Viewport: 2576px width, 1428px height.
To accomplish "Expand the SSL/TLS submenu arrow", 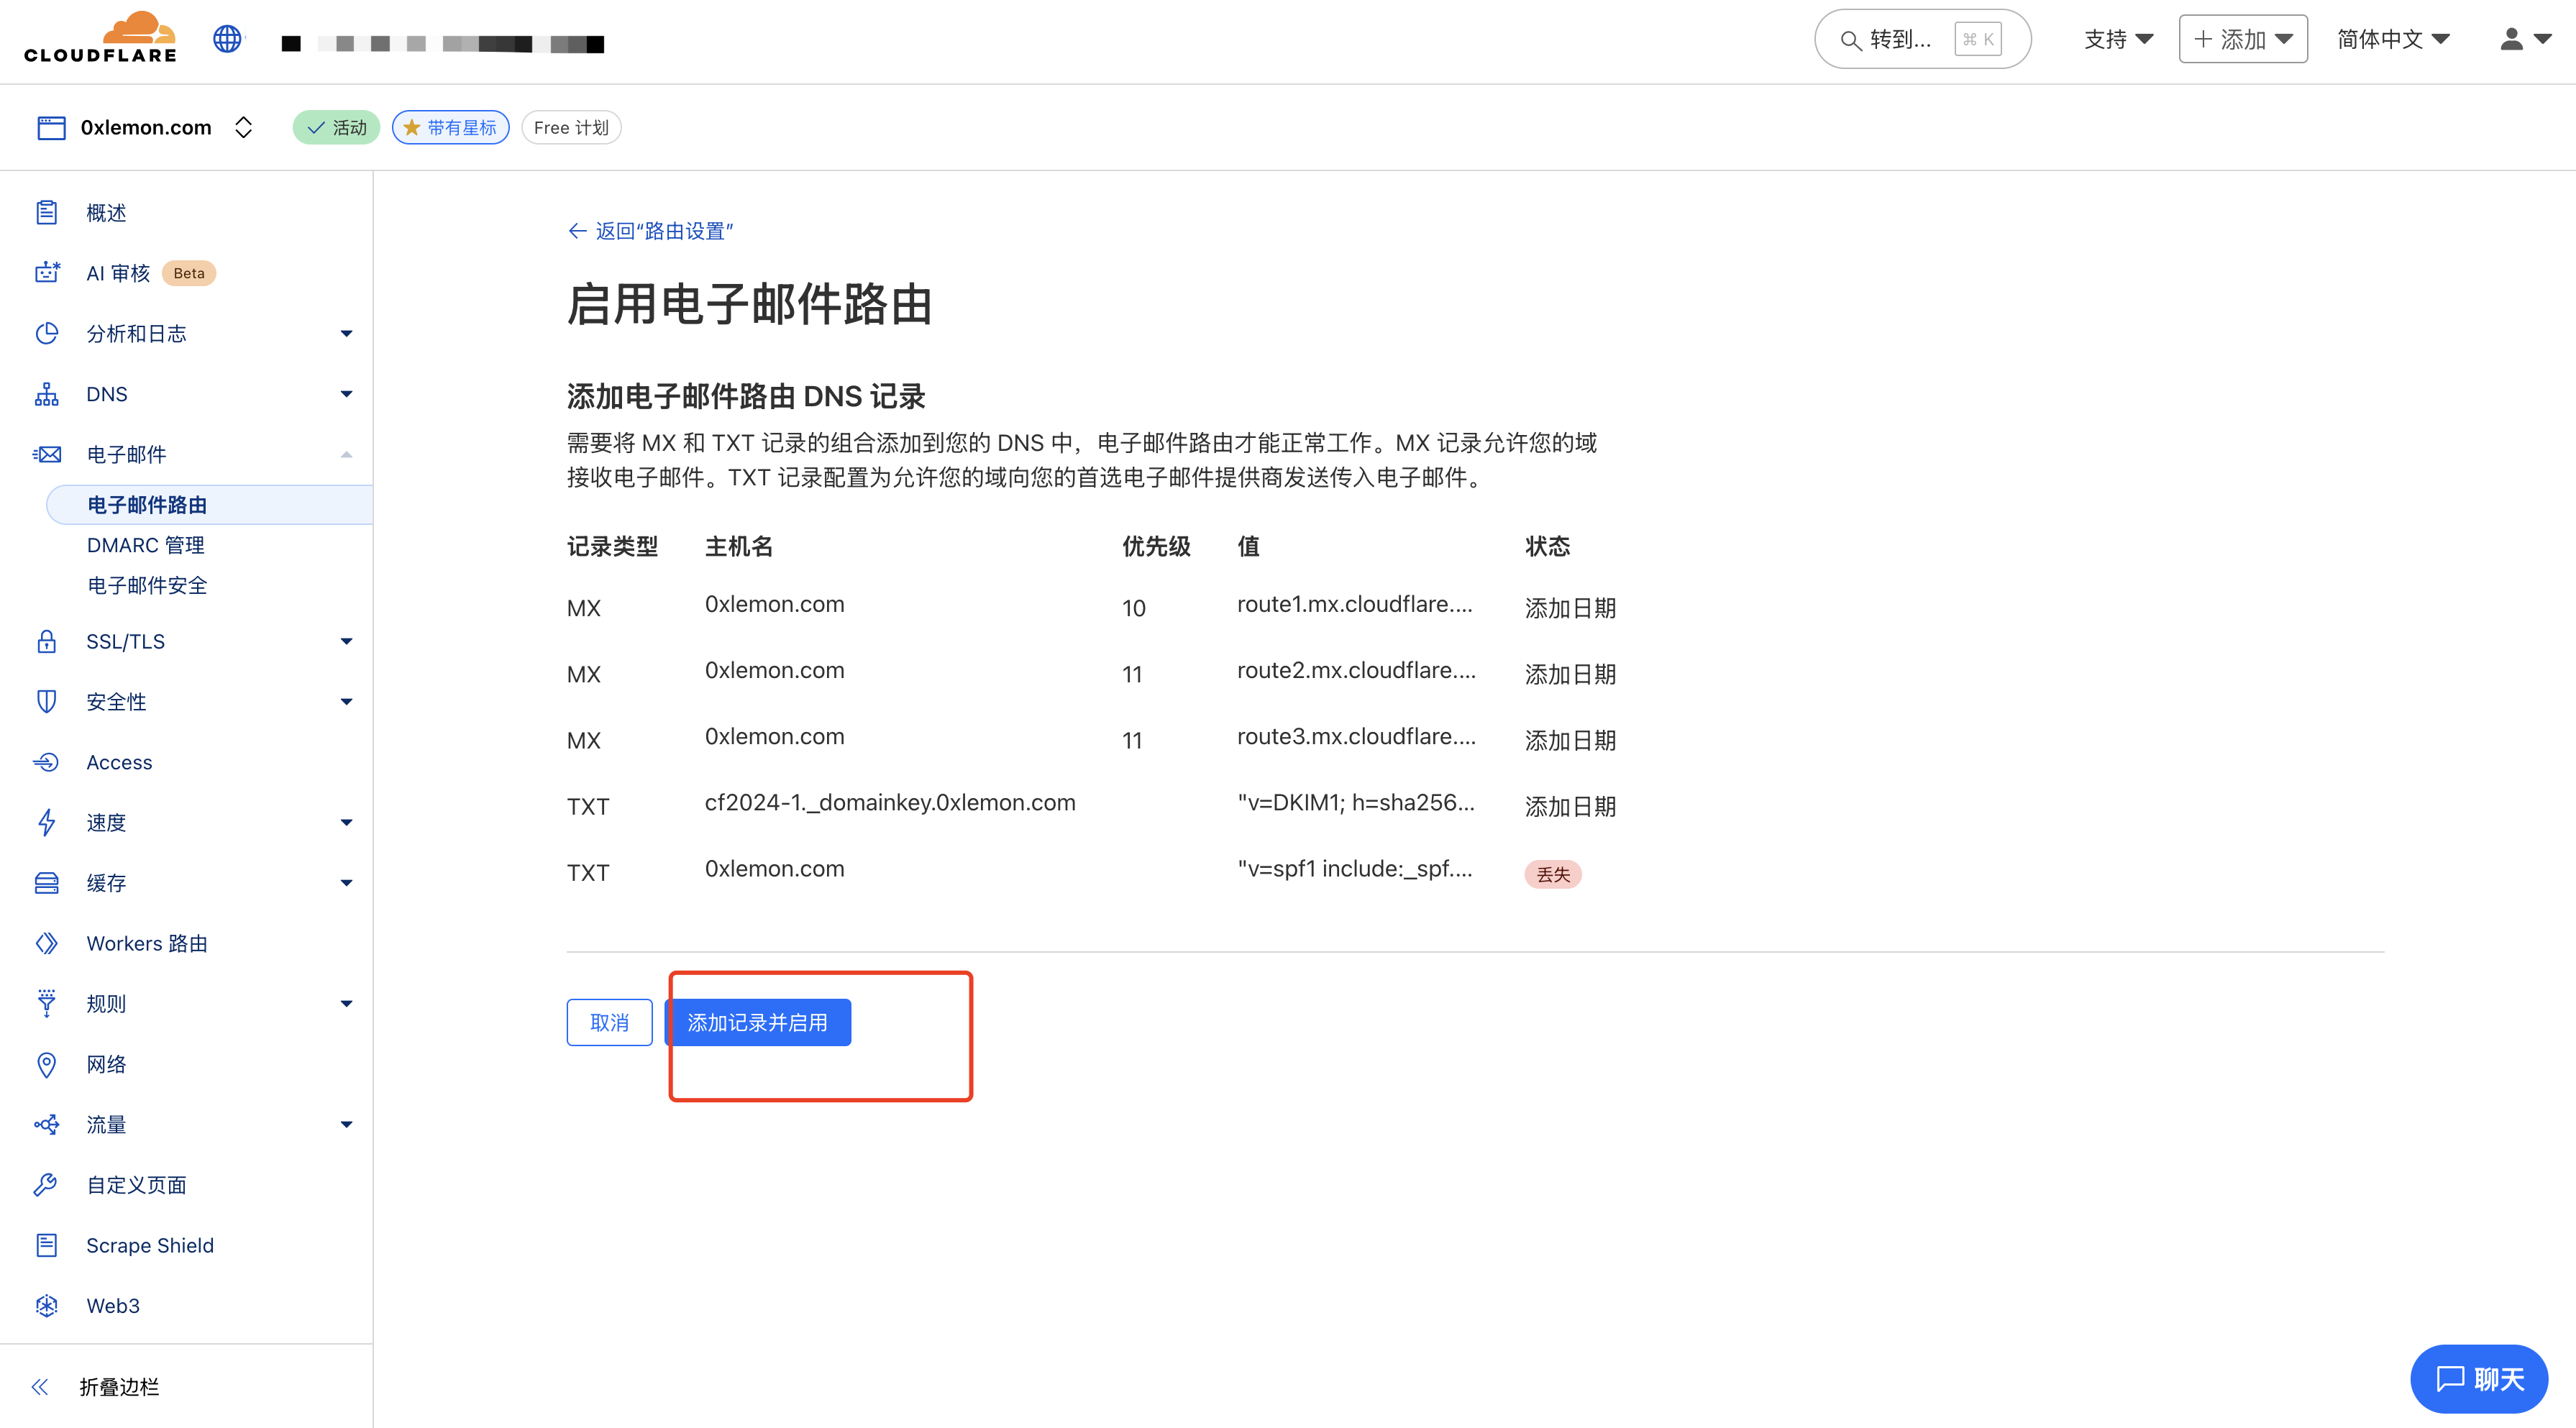I will coord(346,641).
